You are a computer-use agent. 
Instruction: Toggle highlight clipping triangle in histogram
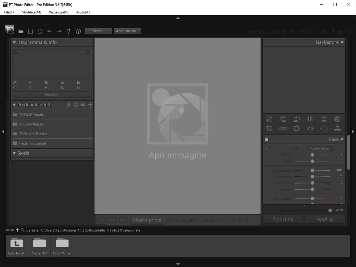[x=88, y=52]
